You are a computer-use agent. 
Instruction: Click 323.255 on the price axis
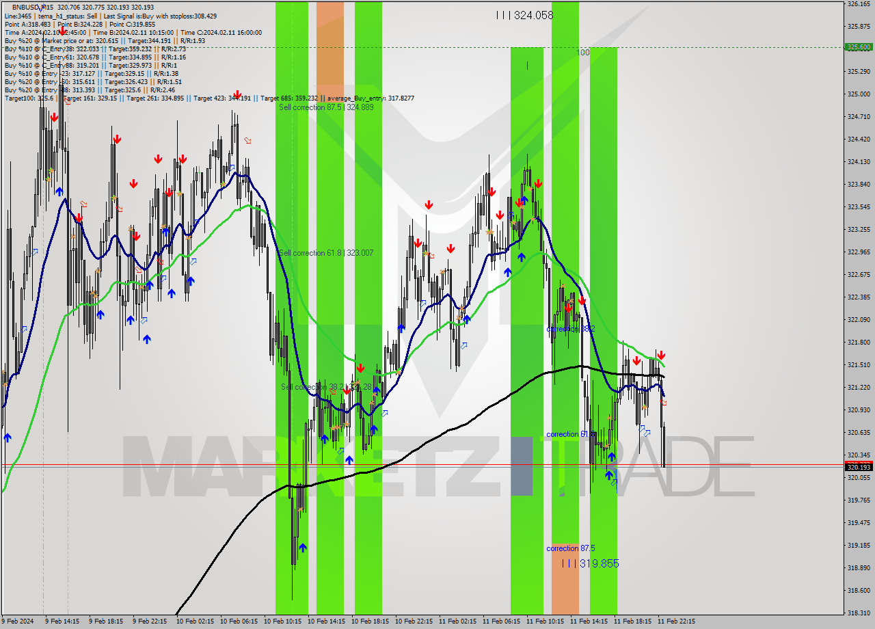(x=859, y=230)
